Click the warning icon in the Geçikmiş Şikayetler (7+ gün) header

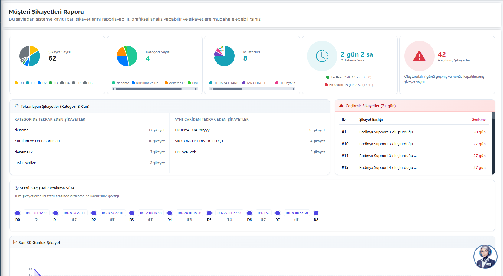[341, 106]
